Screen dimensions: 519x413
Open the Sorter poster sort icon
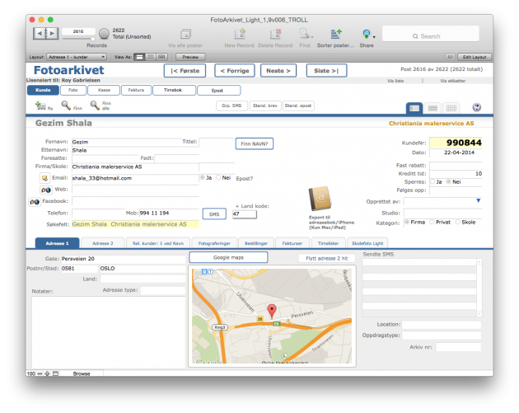(335, 34)
